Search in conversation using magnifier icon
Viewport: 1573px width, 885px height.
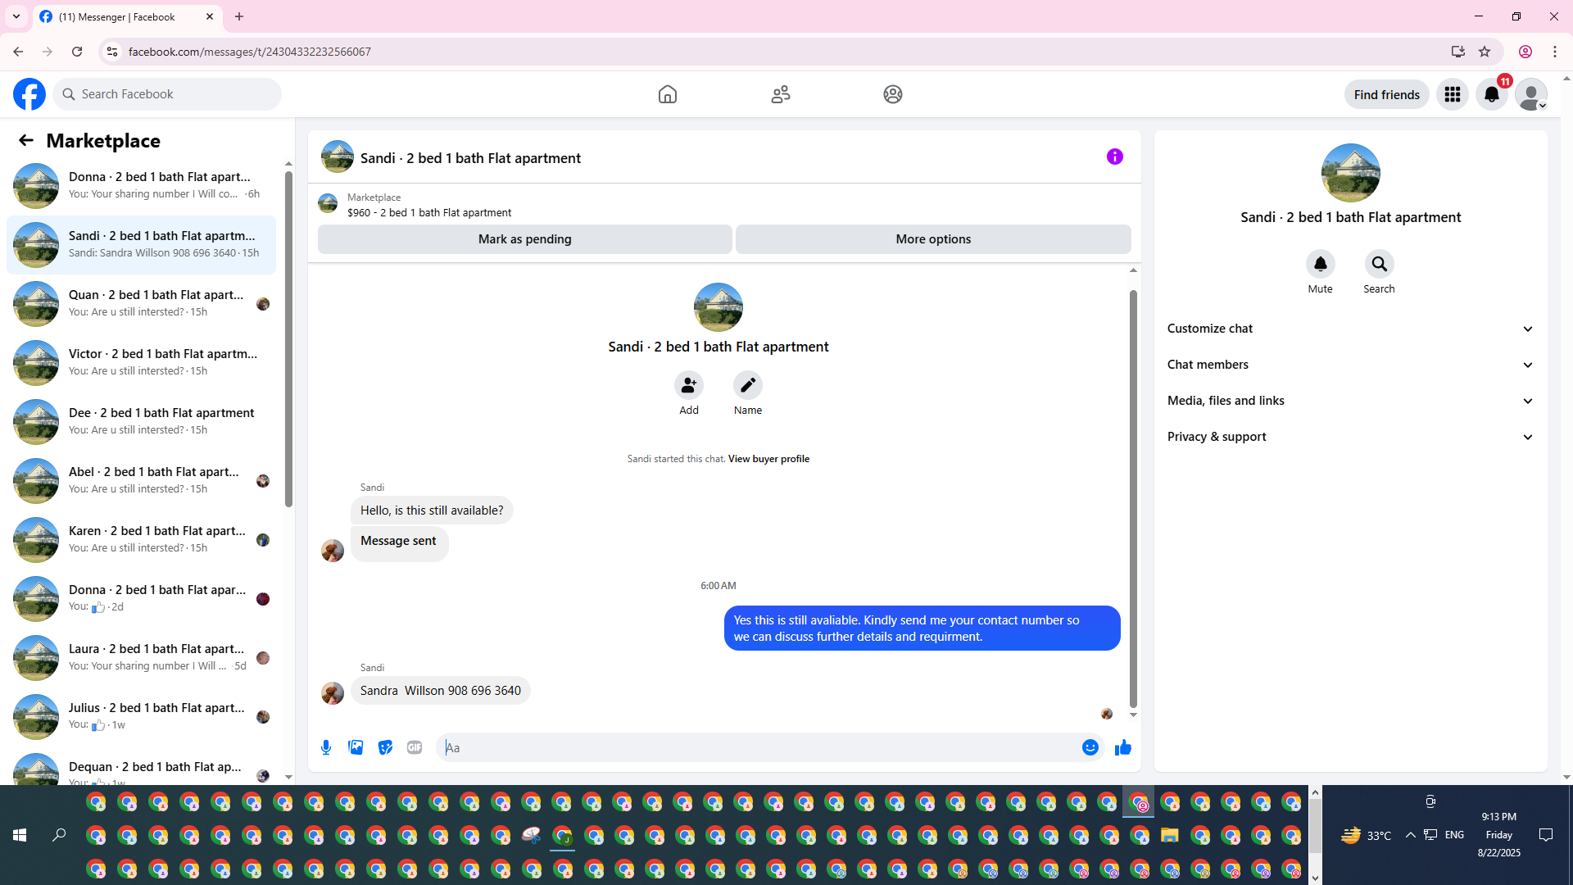(x=1379, y=264)
